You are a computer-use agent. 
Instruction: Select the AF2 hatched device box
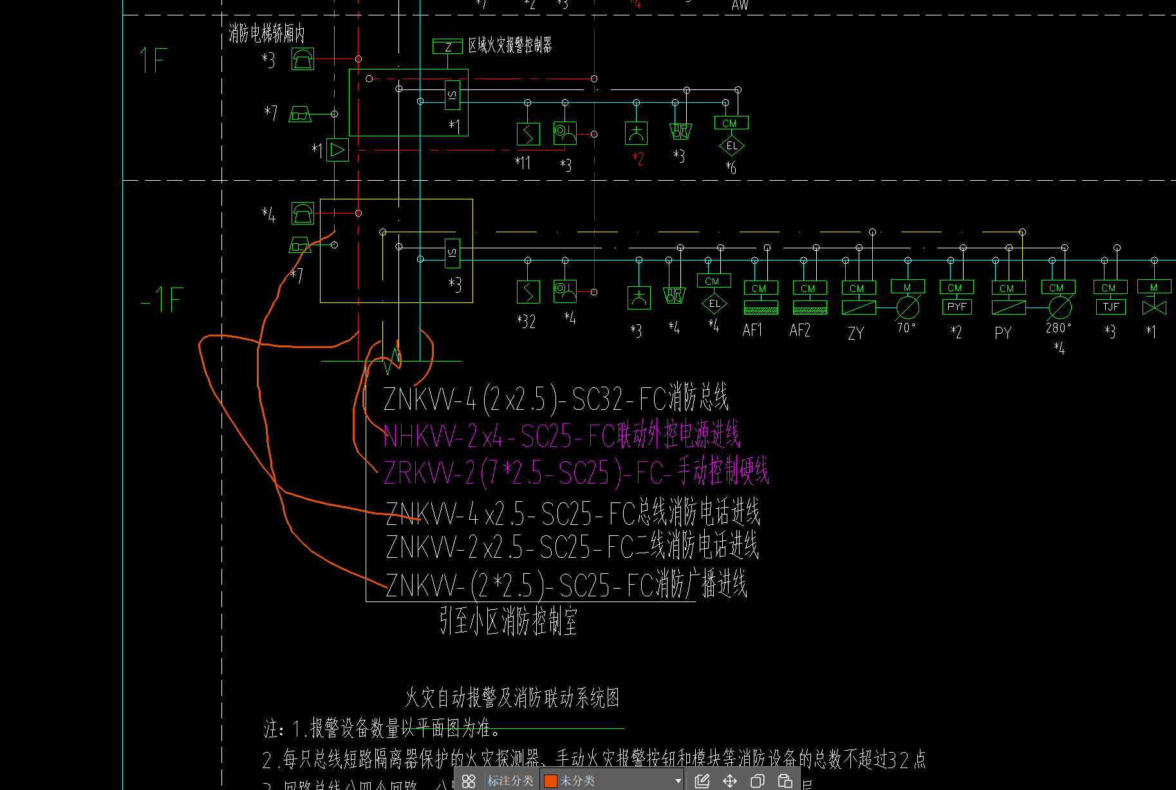(810, 308)
